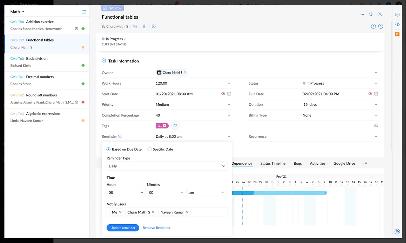
Task: Open the Due Date calendar picker icon
Action: [376, 94]
